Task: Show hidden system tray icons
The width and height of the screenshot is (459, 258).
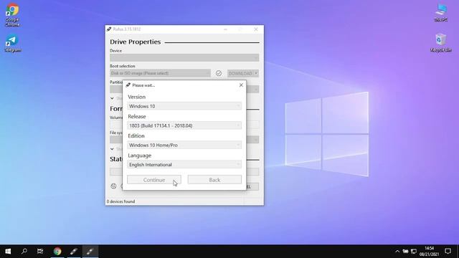Action: pos(397,252)
